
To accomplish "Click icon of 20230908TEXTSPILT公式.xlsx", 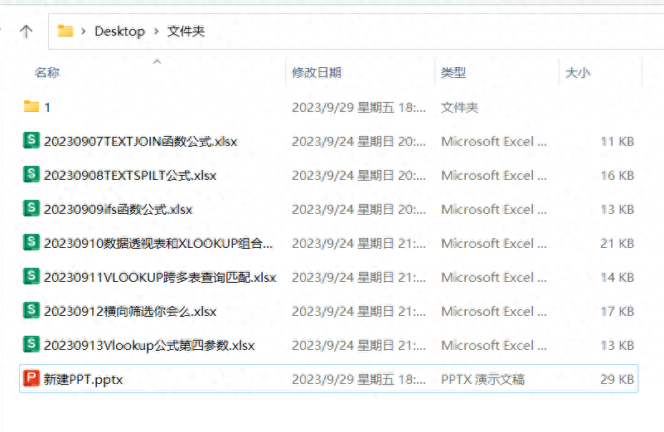I will 32,174.
